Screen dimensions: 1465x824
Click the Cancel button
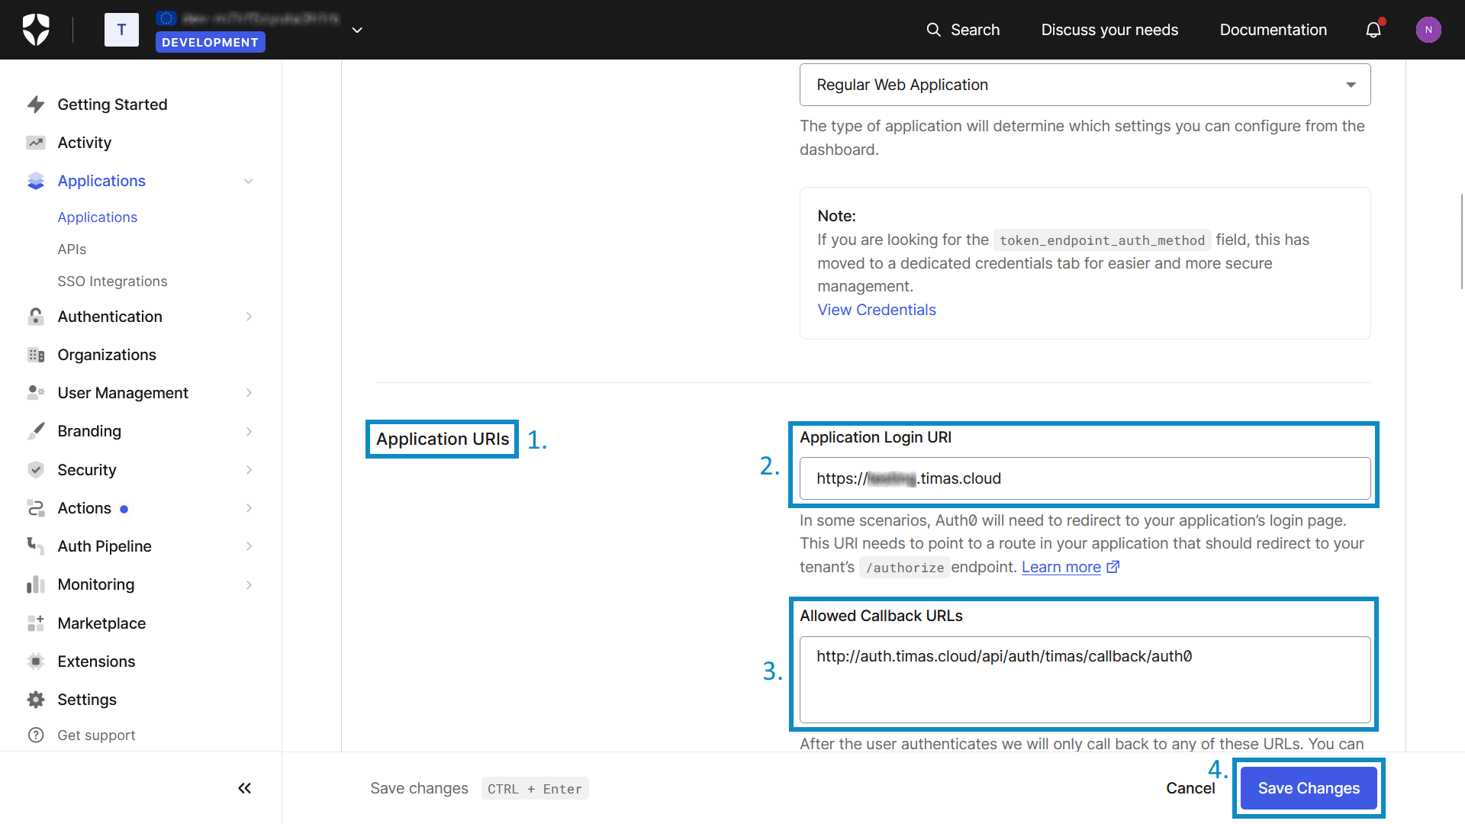coord(1190,788)
